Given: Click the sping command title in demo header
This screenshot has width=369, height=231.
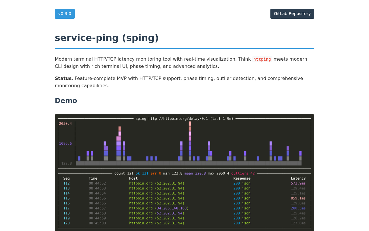Looking at the screenshot, I should click(184, 118).
